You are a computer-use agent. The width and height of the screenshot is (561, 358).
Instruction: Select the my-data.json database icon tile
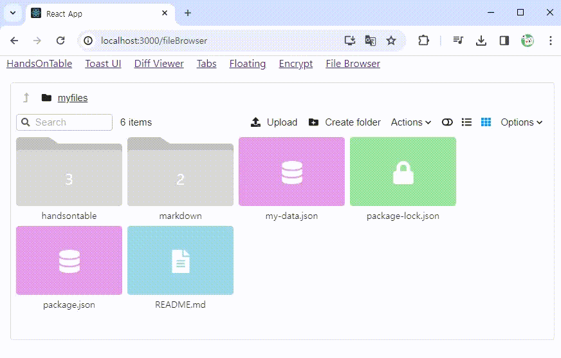click(291, 171)
